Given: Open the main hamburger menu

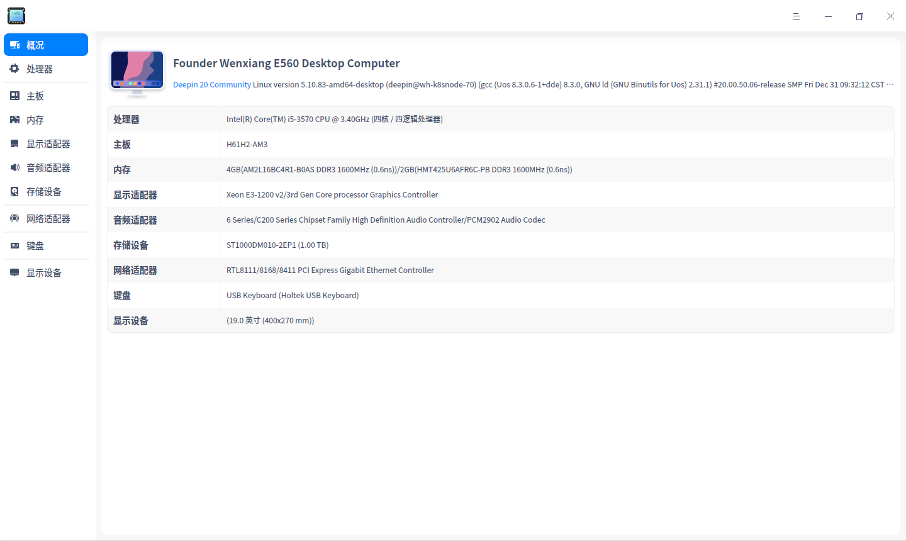Looking at the screenshot, I should pos(797,16).
